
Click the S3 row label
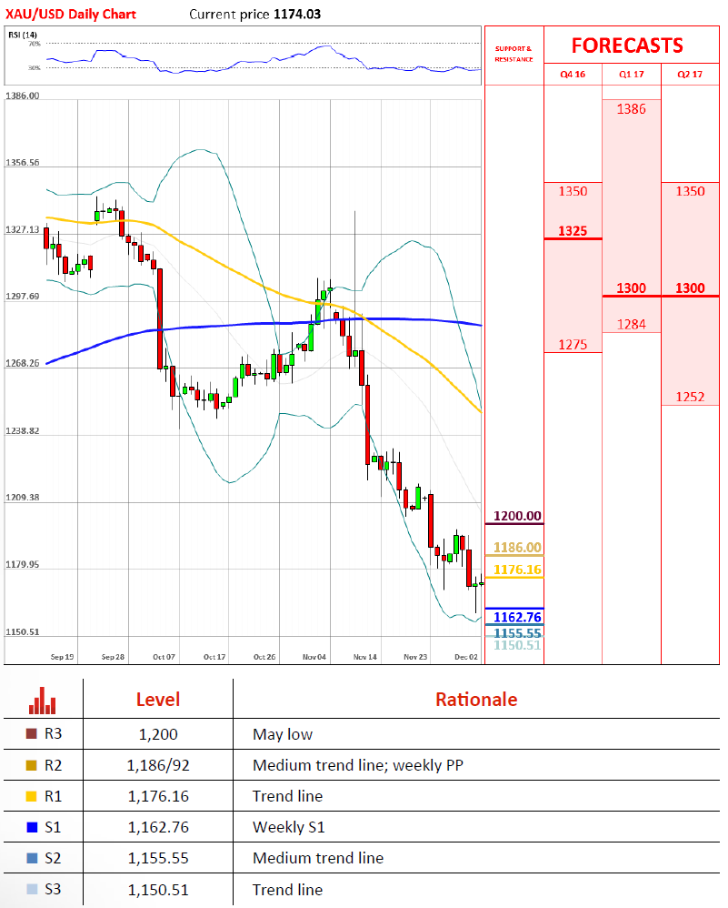click(x=53, y=889)
